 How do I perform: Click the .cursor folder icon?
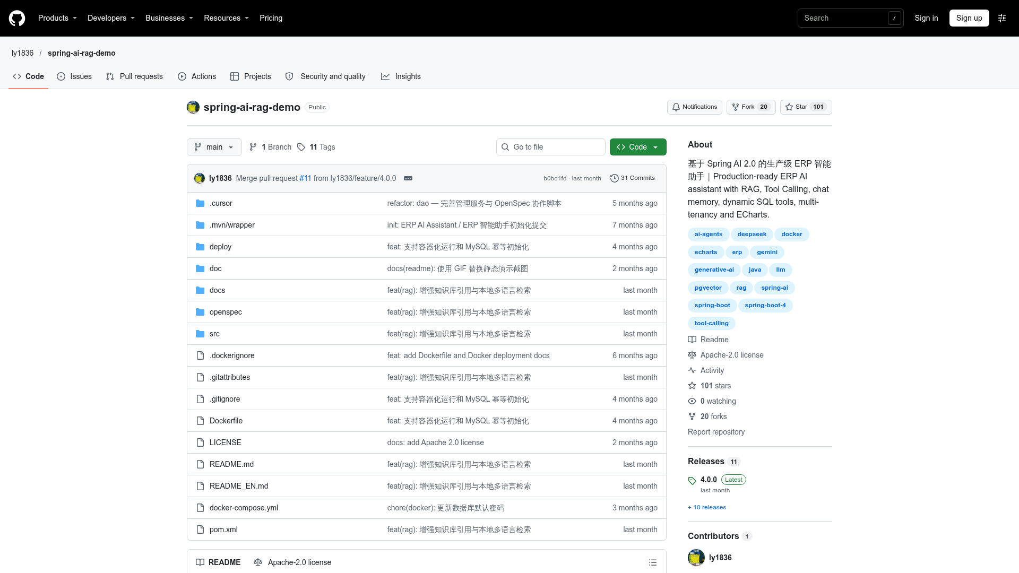click(200, 203)
